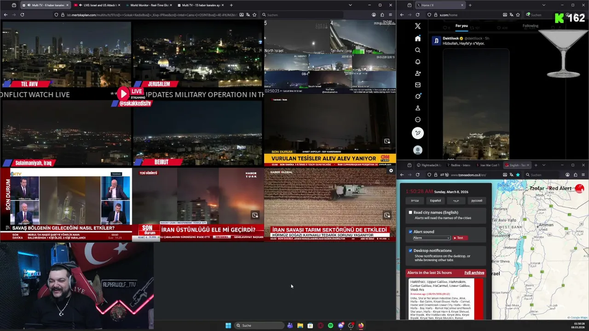Click the X logo in sidebar
The height and width of the screenshot is (331, 589).
coord(418,26)
